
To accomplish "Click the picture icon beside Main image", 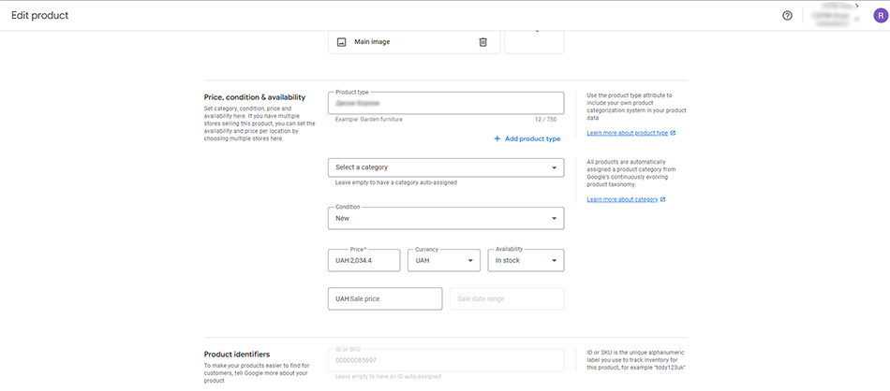I will (342, 42).
